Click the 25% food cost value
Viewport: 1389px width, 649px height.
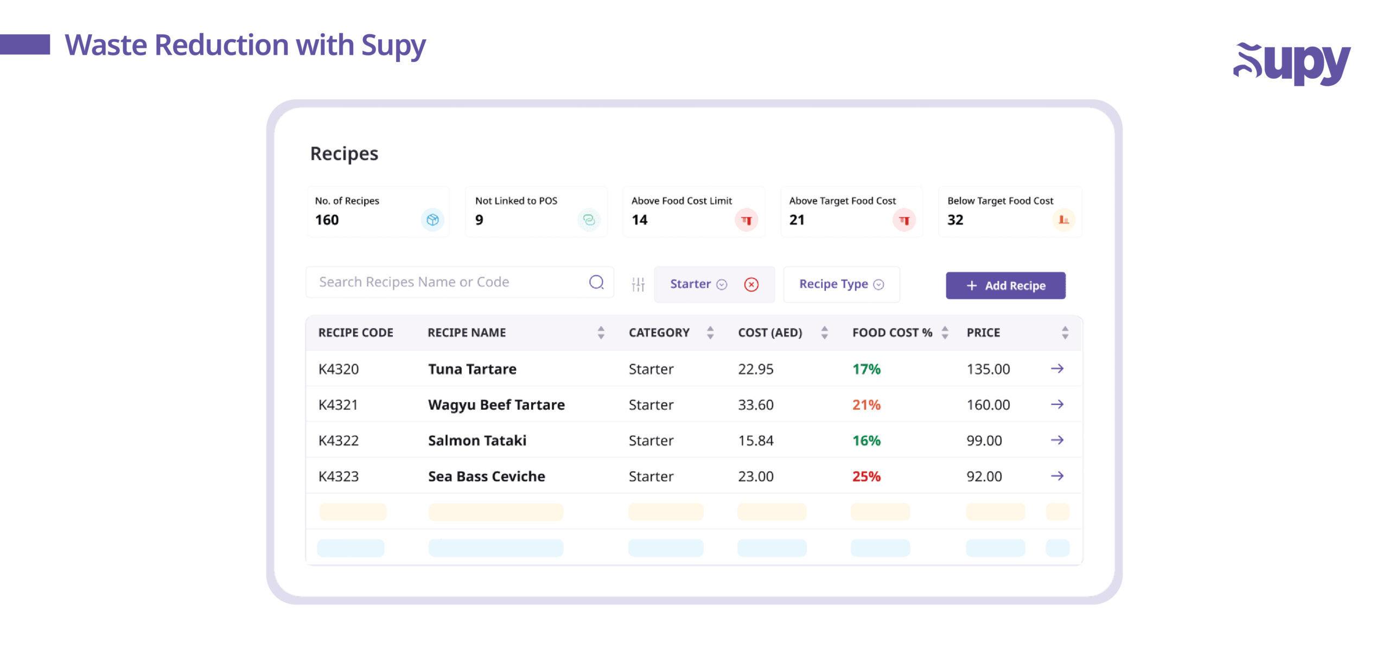pos(866,476)
